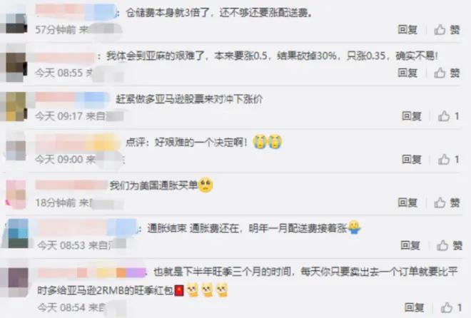The image size is (471, 318).
Task: Reply to the 通胀结束 通胀费还在 comment
Action: point(410,245)
